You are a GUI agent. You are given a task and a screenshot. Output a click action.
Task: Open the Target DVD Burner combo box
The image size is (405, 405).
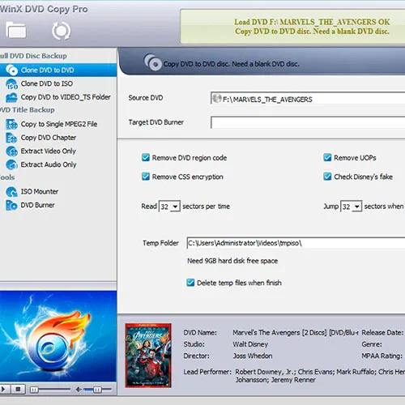click(308, 122)
